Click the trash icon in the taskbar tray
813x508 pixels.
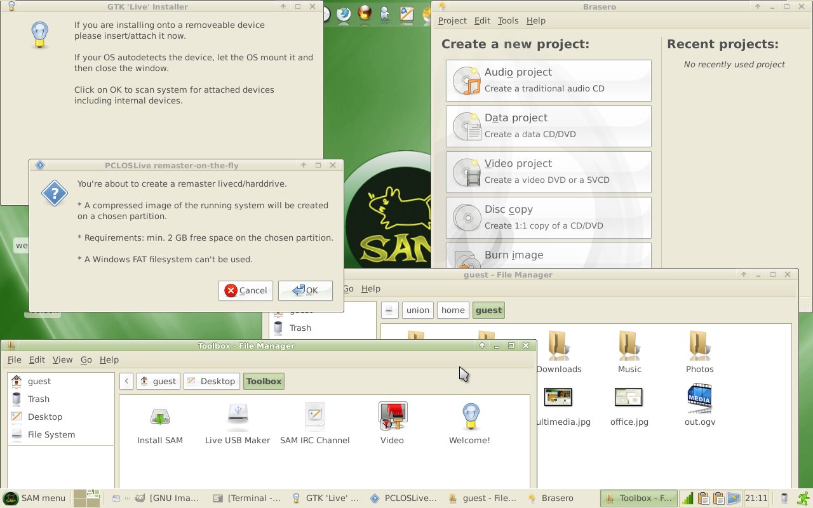pos(784,498)
